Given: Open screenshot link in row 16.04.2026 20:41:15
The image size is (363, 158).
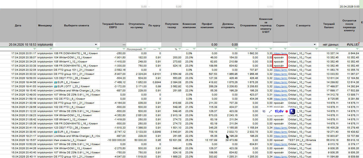Looking at the screenshot, I should pyautogui.click(x=280, y=128).
